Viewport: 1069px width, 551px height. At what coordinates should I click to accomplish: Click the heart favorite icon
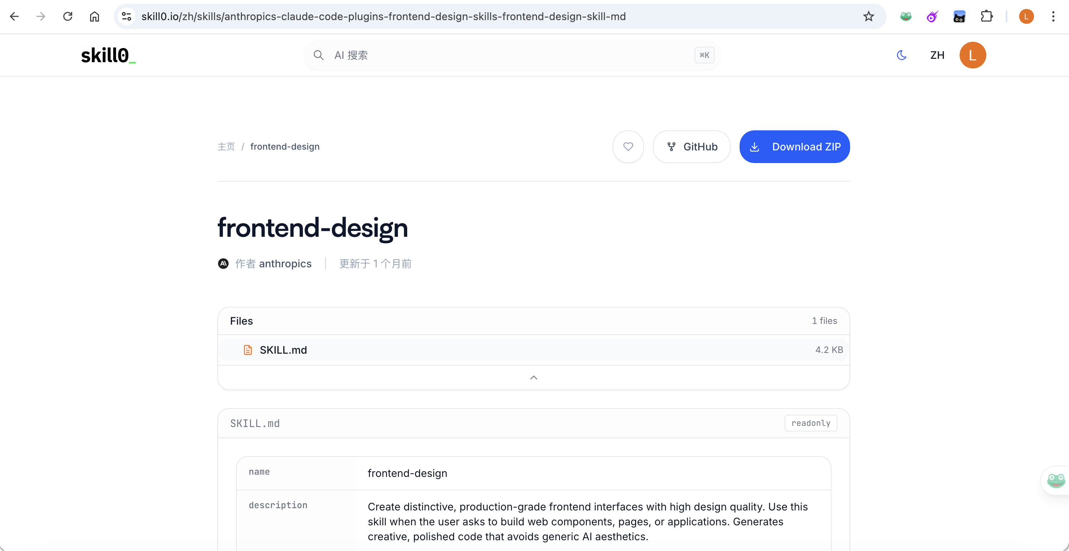tap(628, 147)
